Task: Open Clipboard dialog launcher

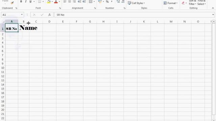Action: click(16, 8)
